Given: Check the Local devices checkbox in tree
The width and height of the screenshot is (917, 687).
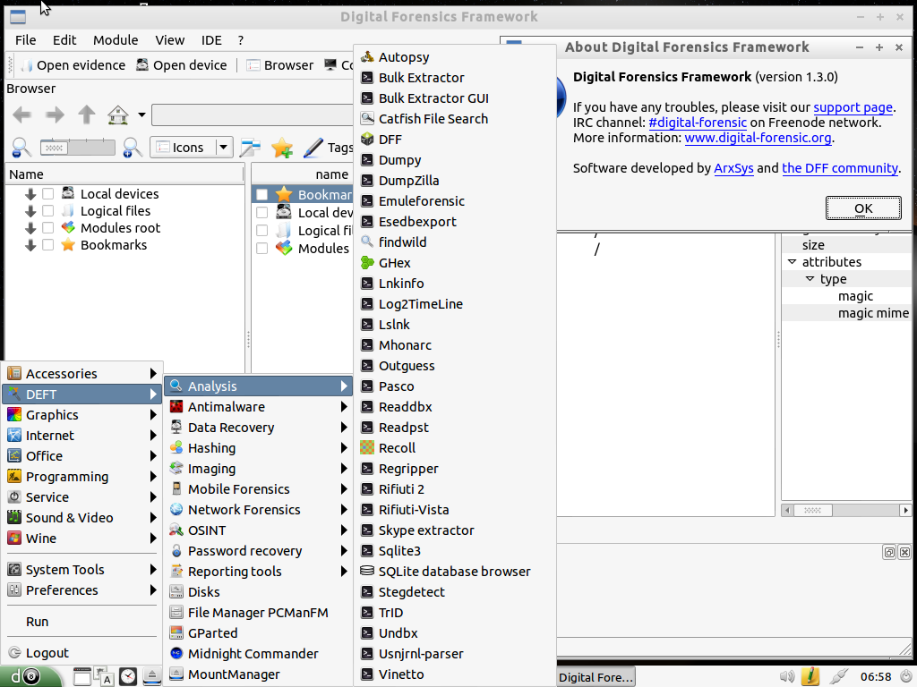Looking at the screenshot, I should pyautogui.click(x=48, y=193).
